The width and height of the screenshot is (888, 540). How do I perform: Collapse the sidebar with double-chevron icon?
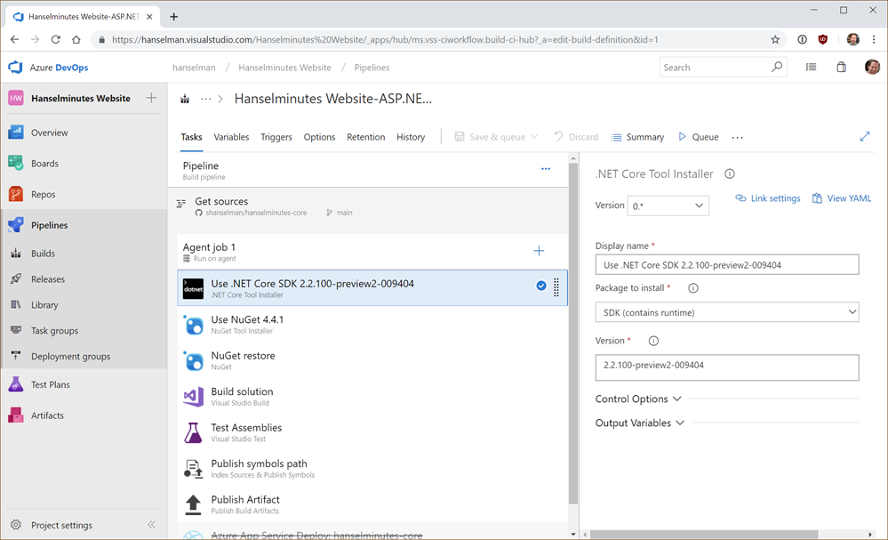[151, 525]
